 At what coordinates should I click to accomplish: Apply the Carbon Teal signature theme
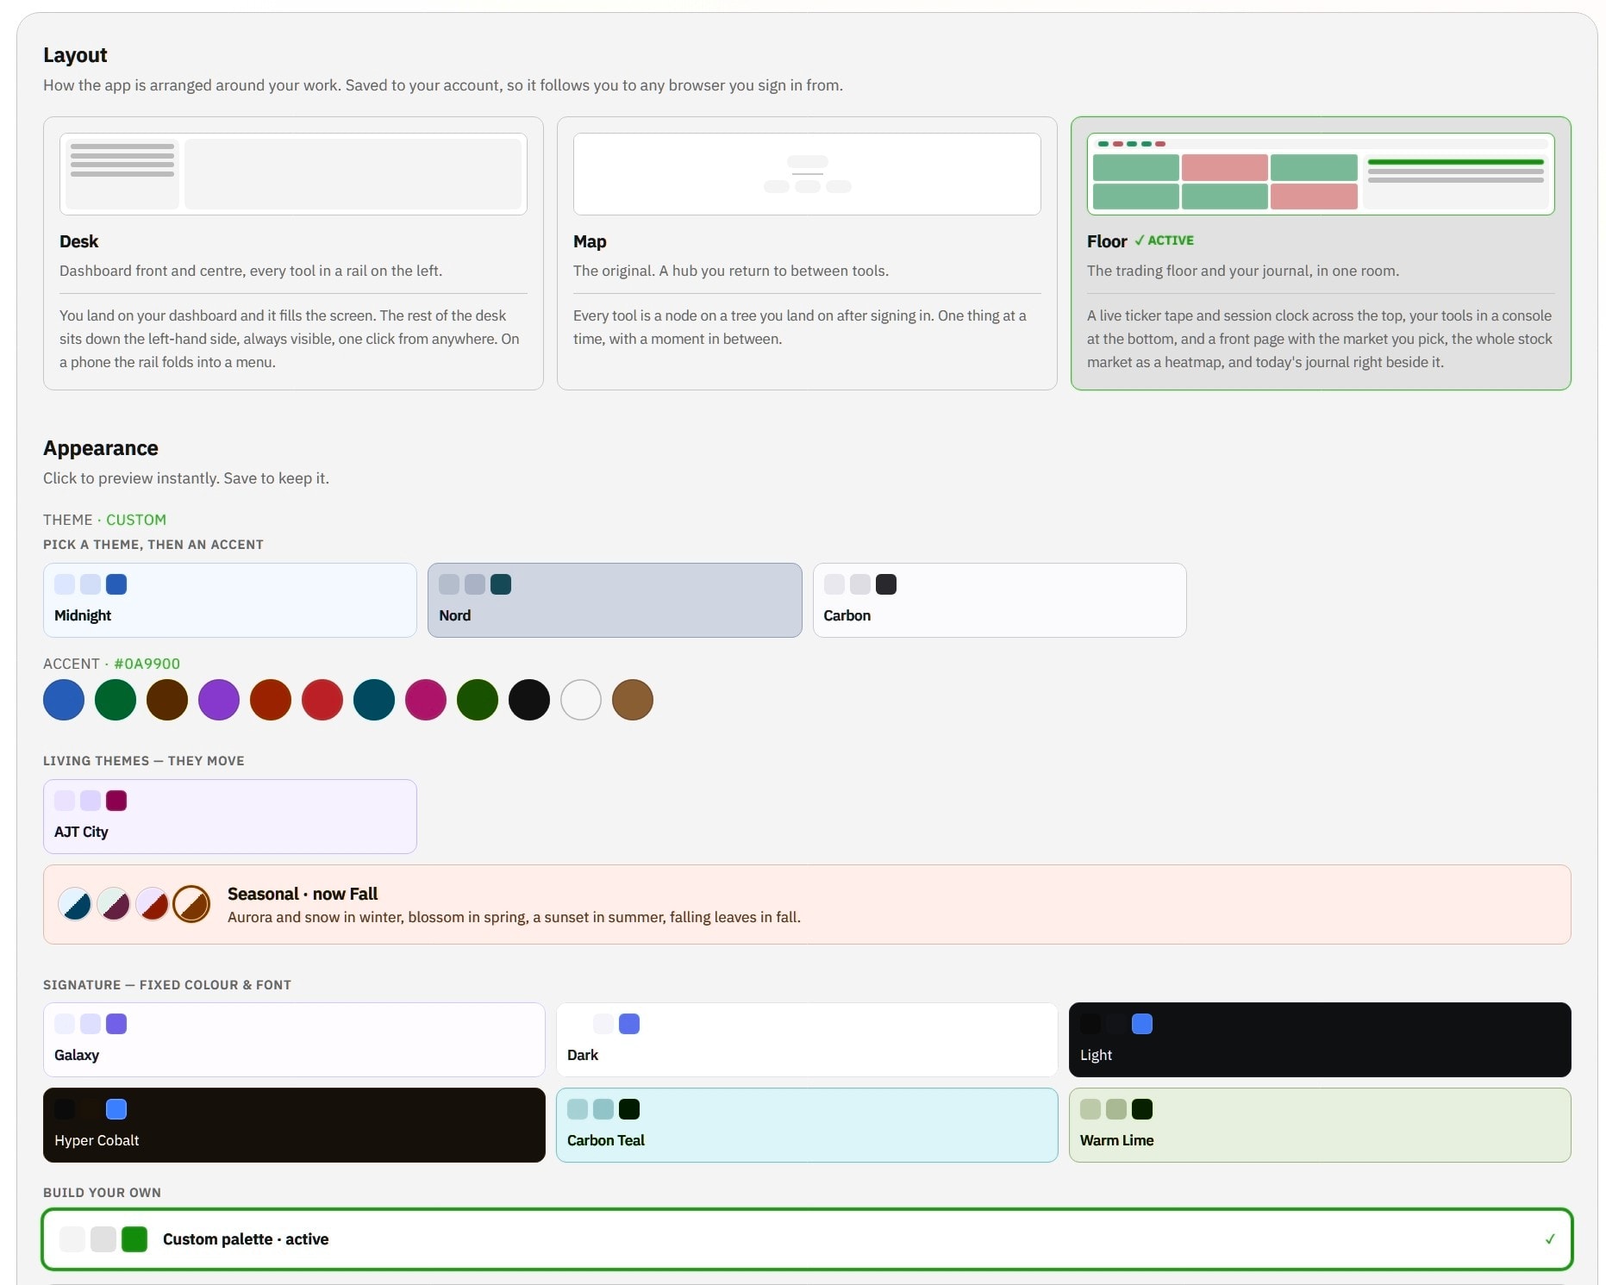point(807,1125)
